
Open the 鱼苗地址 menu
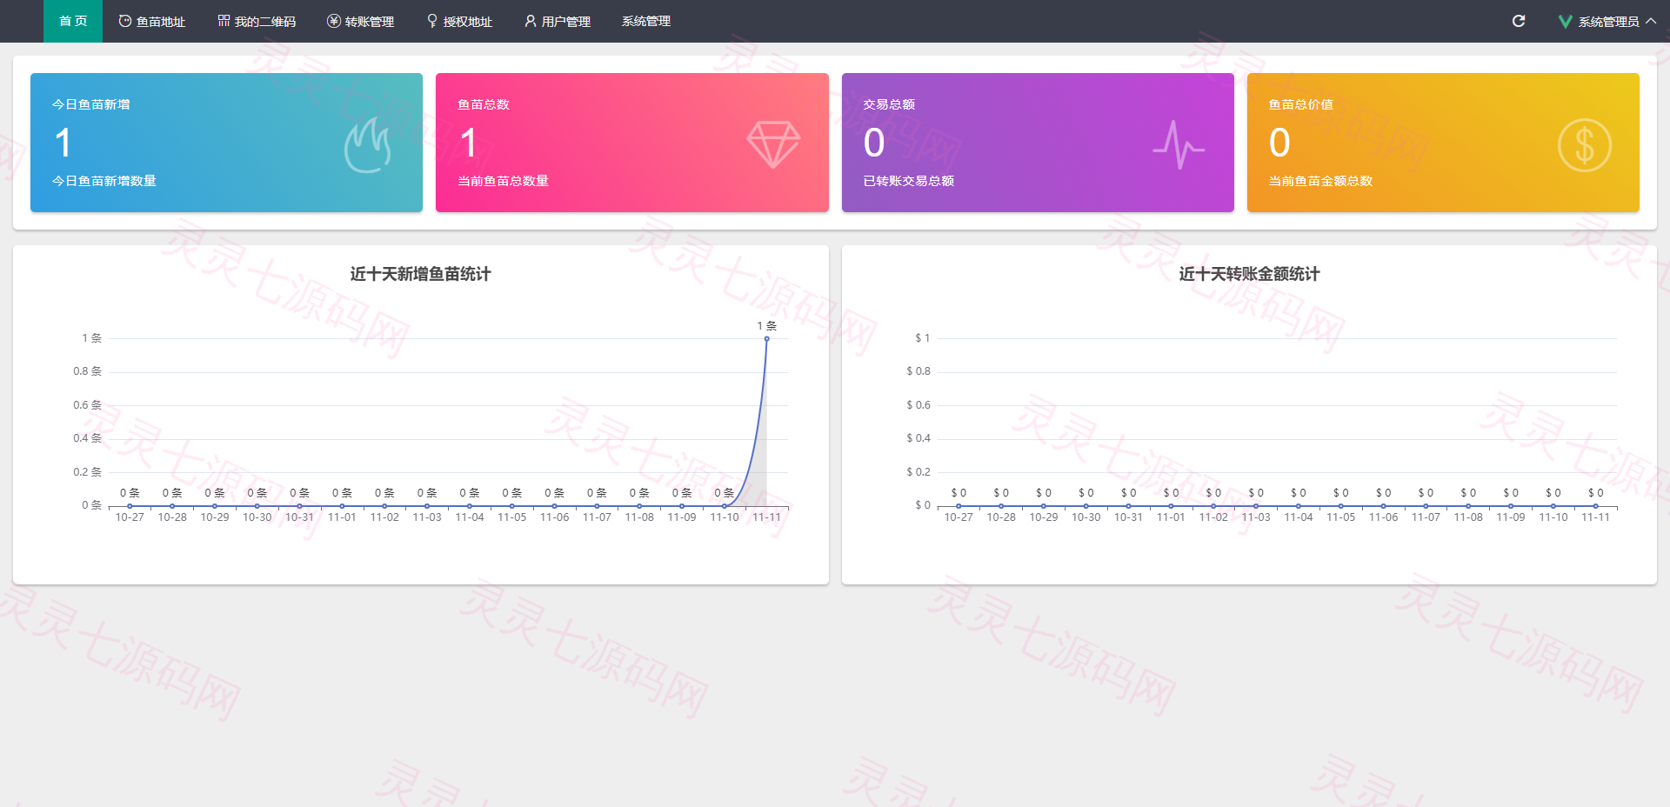(x=152, y=21)
